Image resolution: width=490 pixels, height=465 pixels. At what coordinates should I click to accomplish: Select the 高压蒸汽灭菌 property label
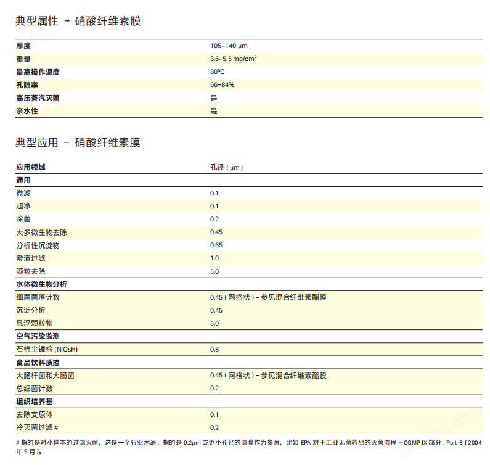click(38, 98)
